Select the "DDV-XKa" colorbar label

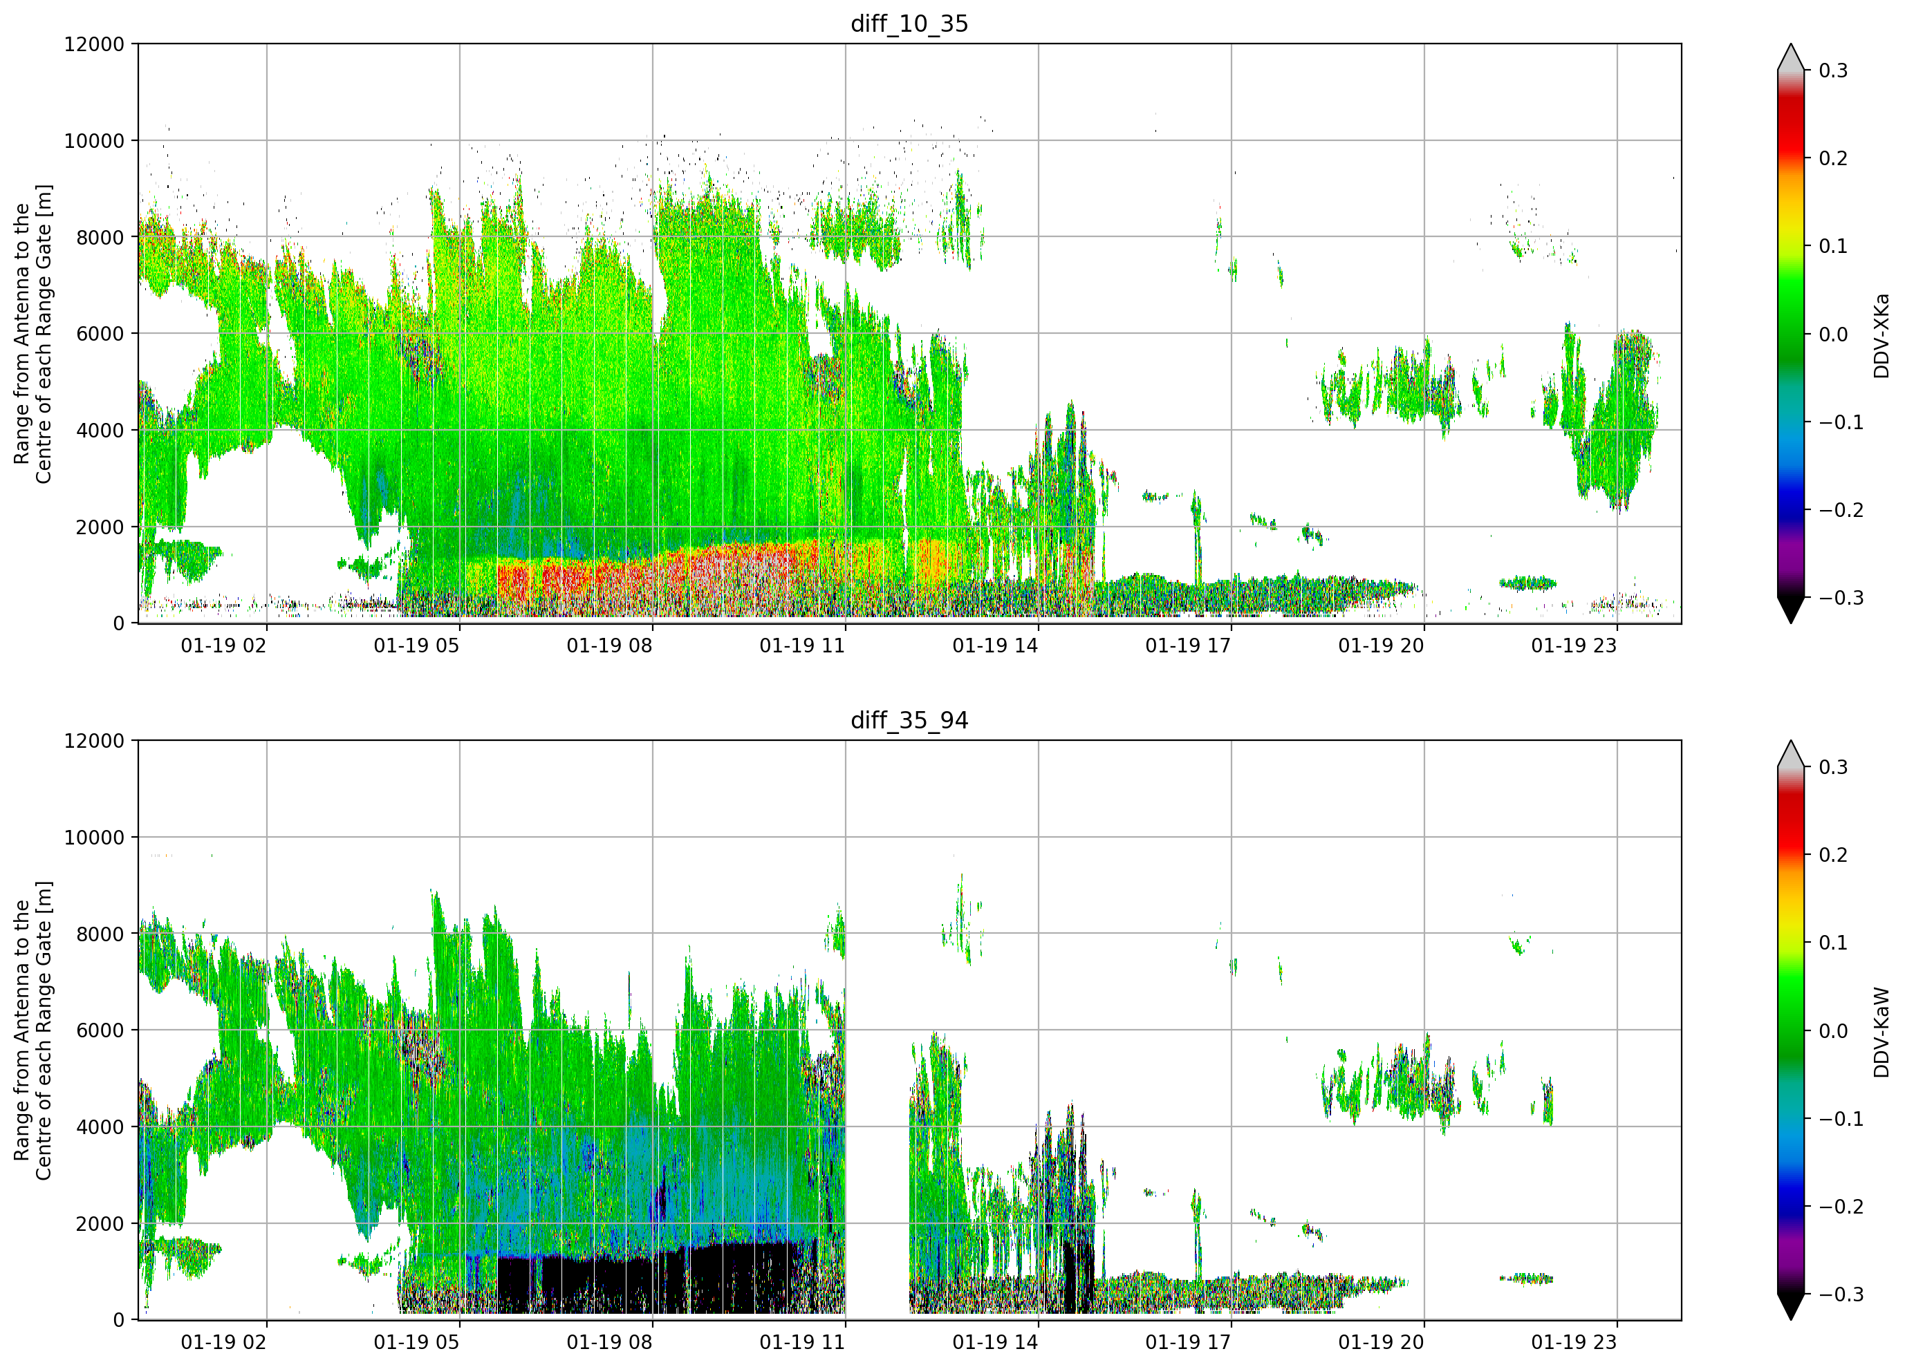(x=1881, y=335)
